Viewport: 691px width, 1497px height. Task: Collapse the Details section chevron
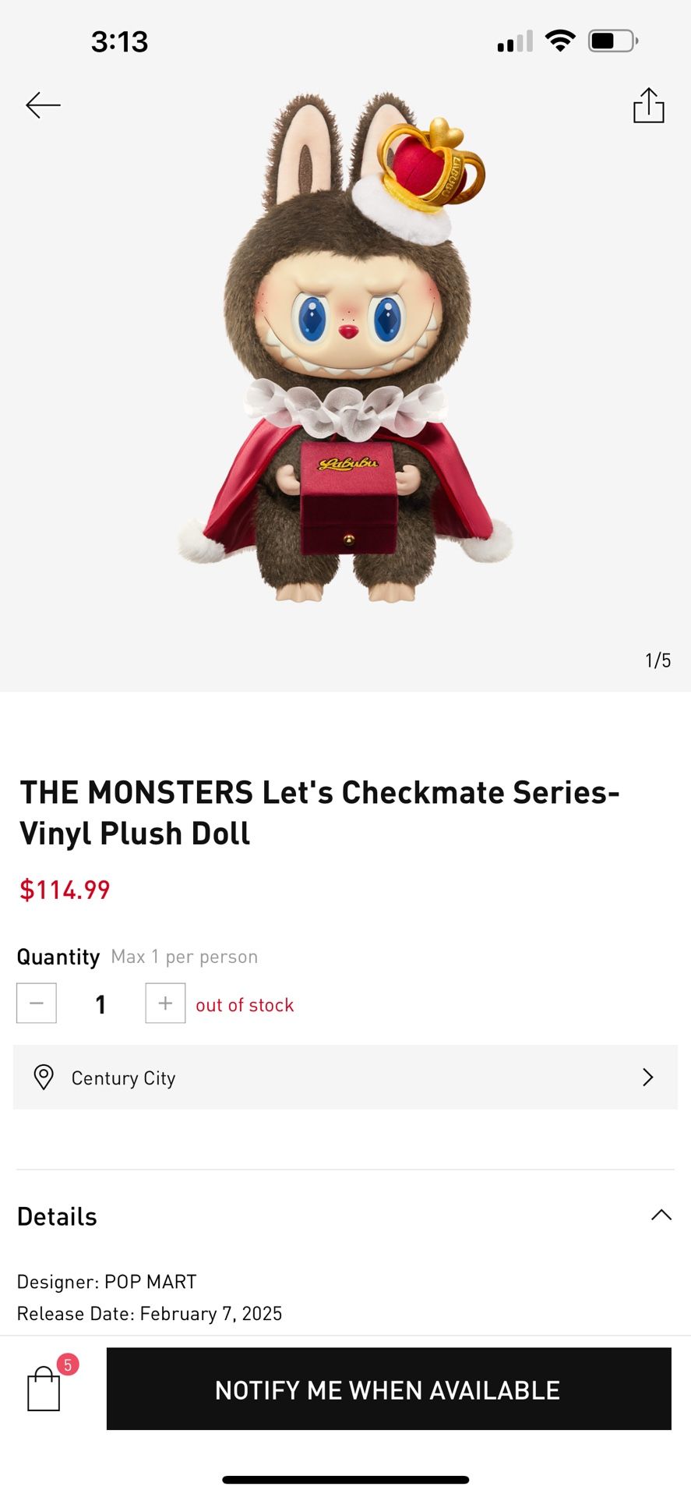[661, 1215]
